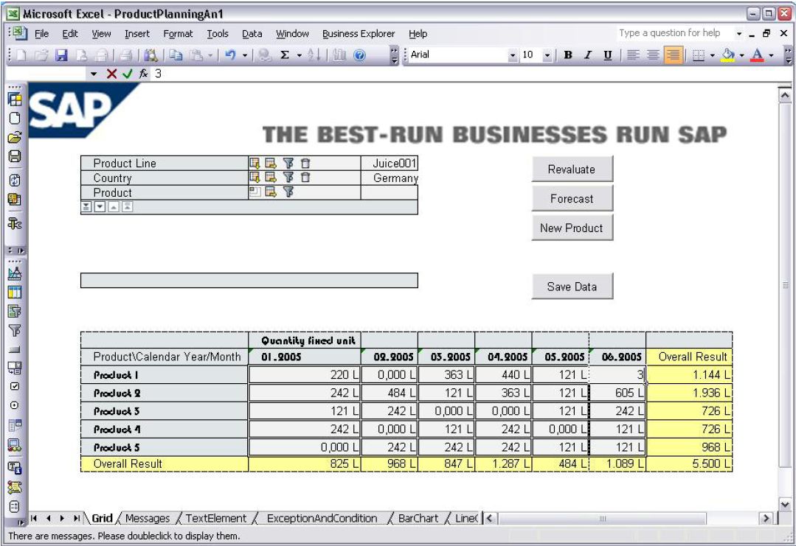Switch to the ExceptionAndCondition sheet tab

[x=322, y=518]
